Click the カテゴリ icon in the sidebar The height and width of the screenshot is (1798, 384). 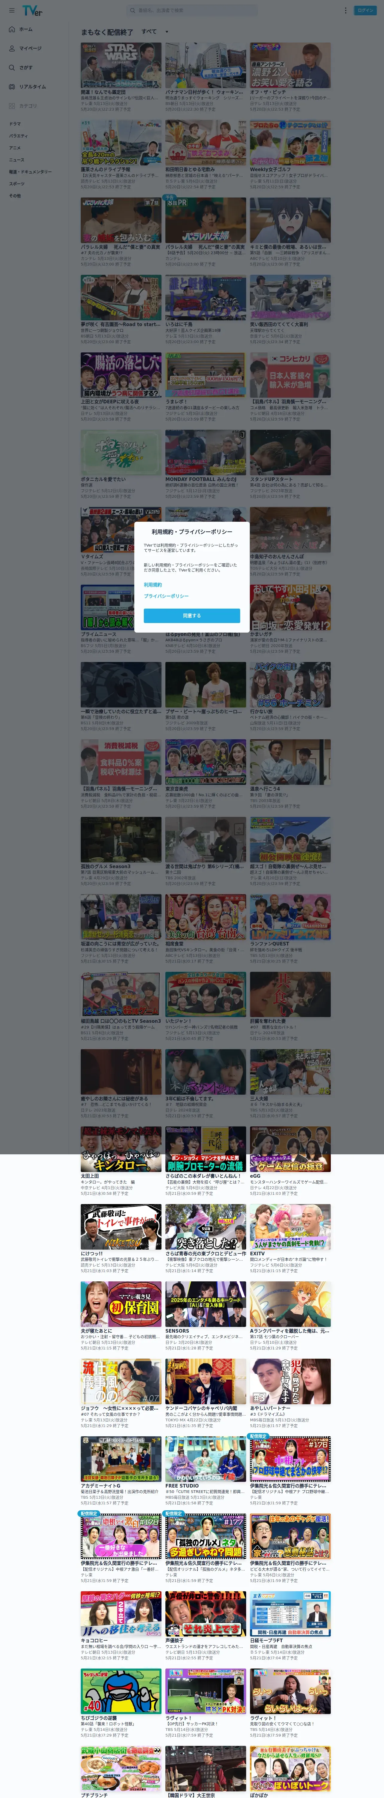click(x=12, y=106)
